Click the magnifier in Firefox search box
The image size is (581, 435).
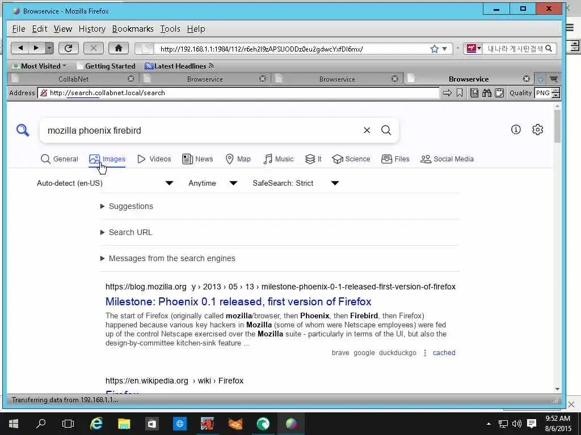pyautogui.click(x=549, y=49)
